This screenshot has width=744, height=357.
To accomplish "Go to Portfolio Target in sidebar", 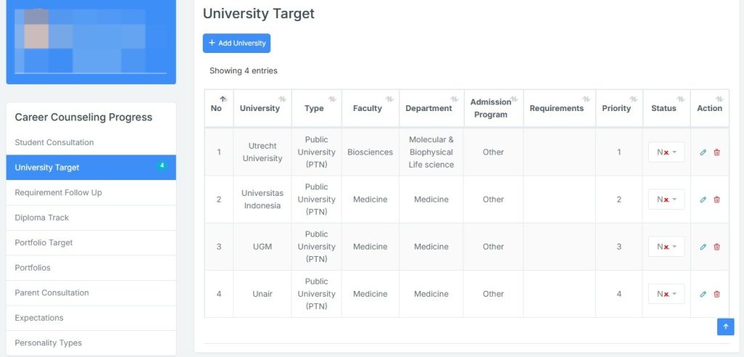I will 91,243.
